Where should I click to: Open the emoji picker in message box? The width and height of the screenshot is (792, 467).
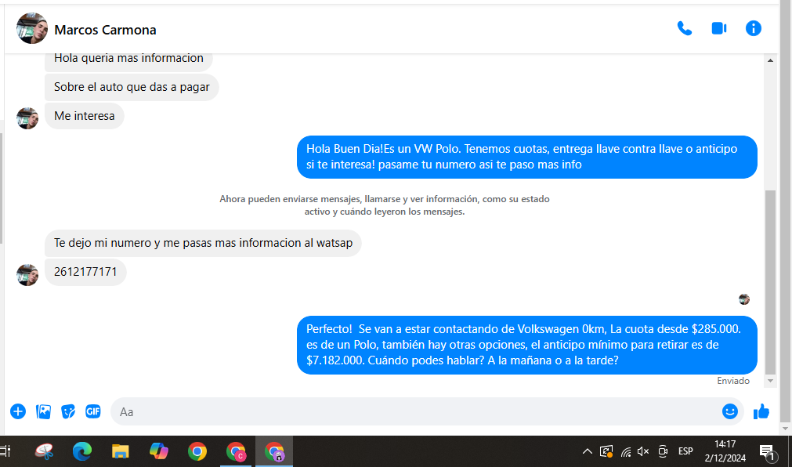730,411
